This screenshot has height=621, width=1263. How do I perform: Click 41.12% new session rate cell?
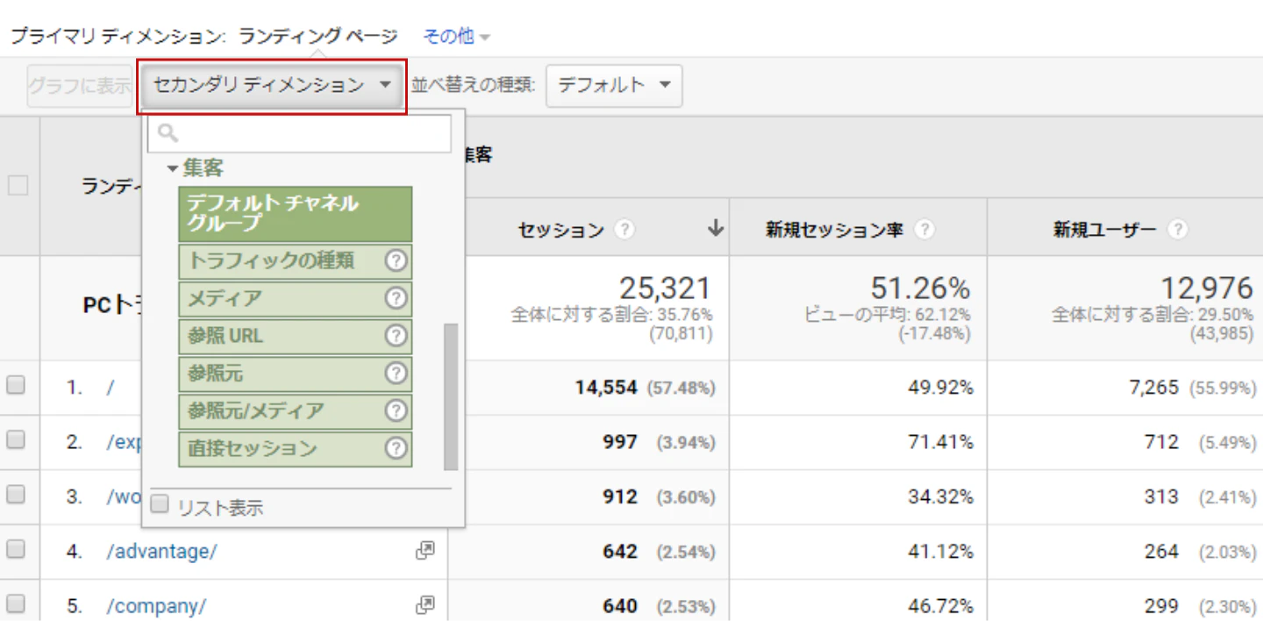point(940,552)
